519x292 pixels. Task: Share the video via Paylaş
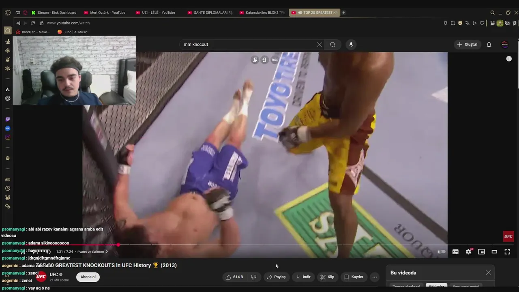click(x=276, y=277)
